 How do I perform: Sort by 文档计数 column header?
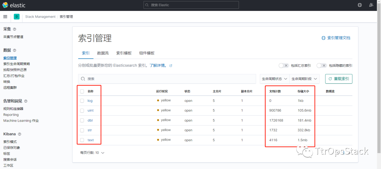275,91
